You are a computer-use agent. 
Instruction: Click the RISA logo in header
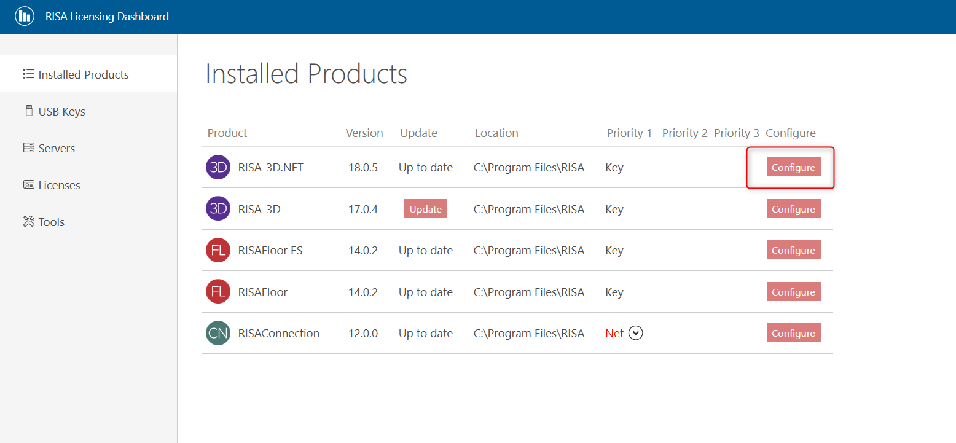(x=25, y=17)
